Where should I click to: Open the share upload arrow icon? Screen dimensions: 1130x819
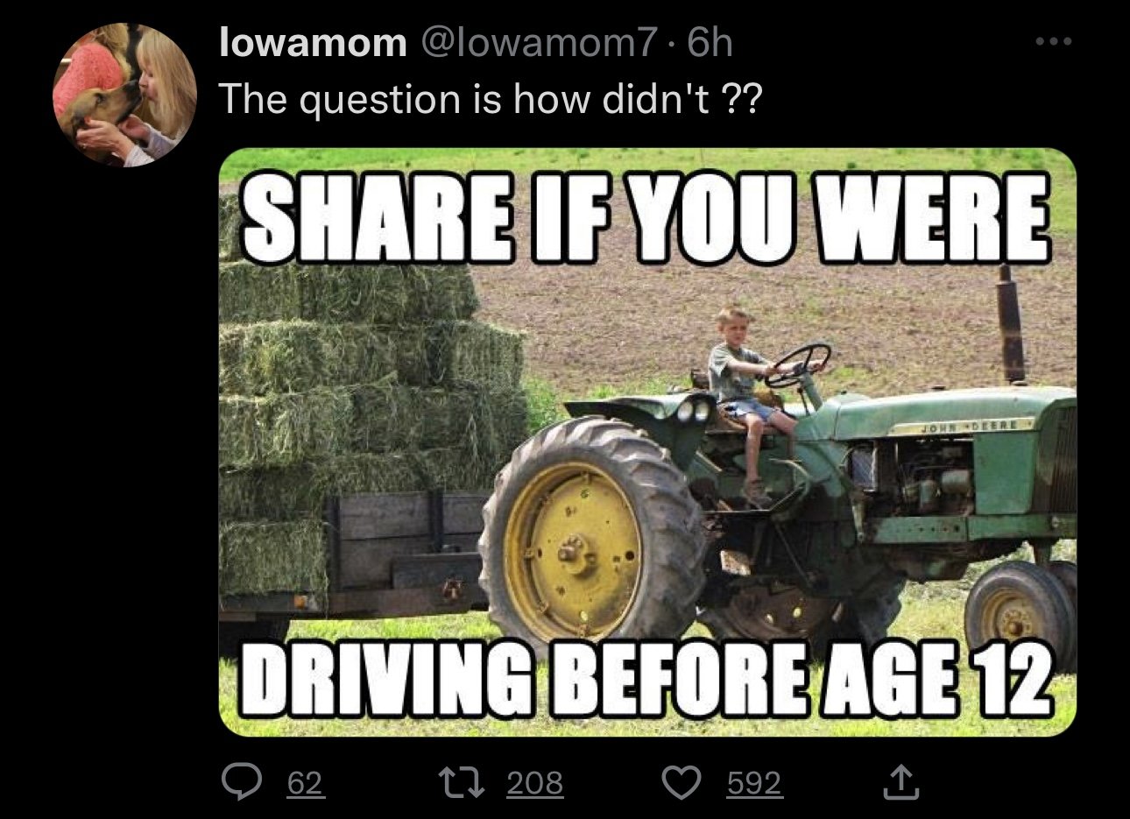click(x=901, y=781)
